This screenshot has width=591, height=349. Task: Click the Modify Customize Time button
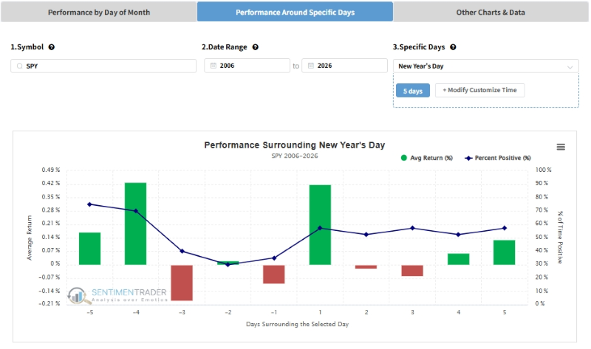[479, 90]
